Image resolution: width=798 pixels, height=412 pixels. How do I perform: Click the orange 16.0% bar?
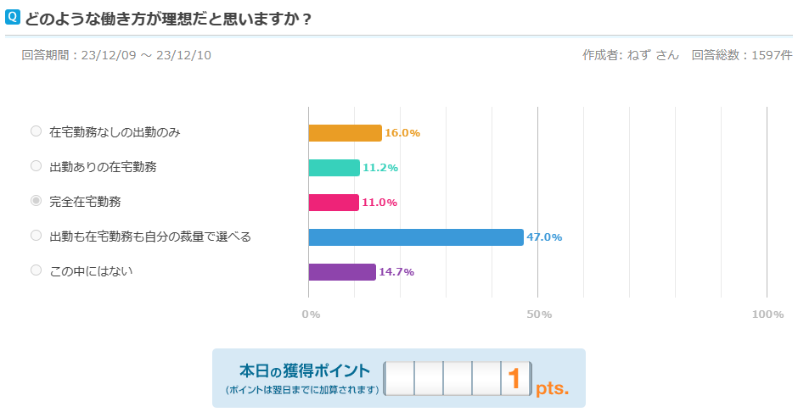pyautogui.click(x=345, y=133)
